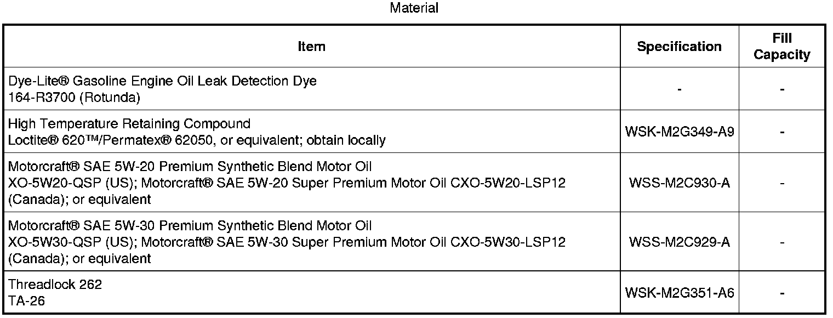This screenshot has width=833, height=318.
Task: Click specification WSK-M2G349-A9
Action: [679, 132]
